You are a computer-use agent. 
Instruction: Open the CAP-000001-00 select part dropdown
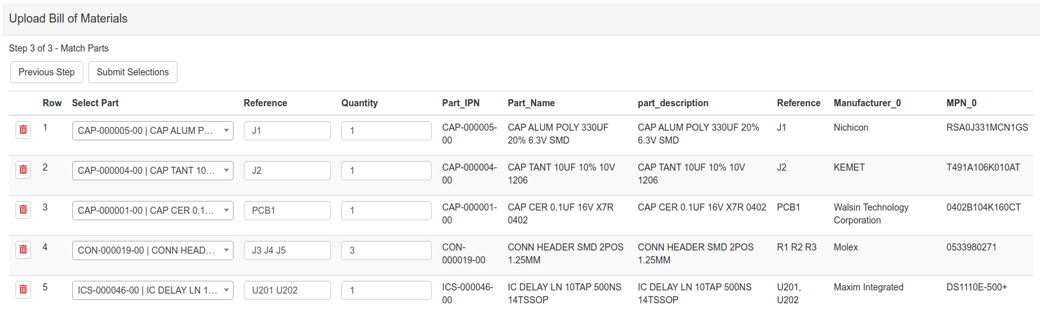point(152,211)
